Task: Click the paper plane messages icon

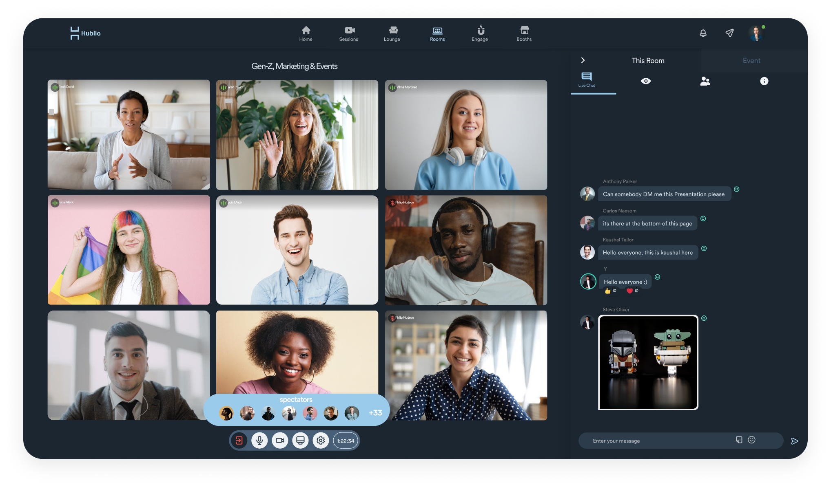Action: tap(729, 33)
